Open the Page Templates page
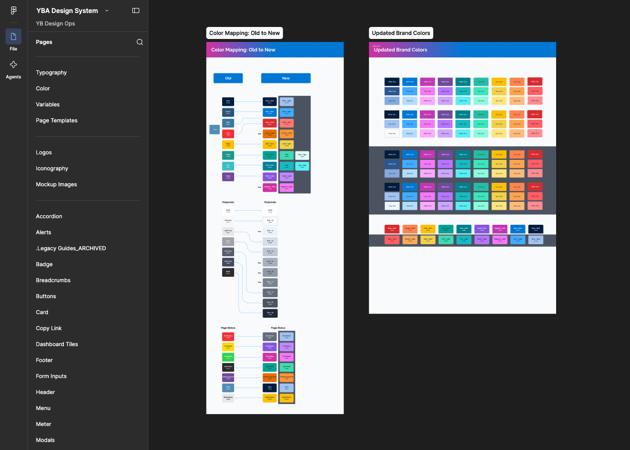 point(57,120)
